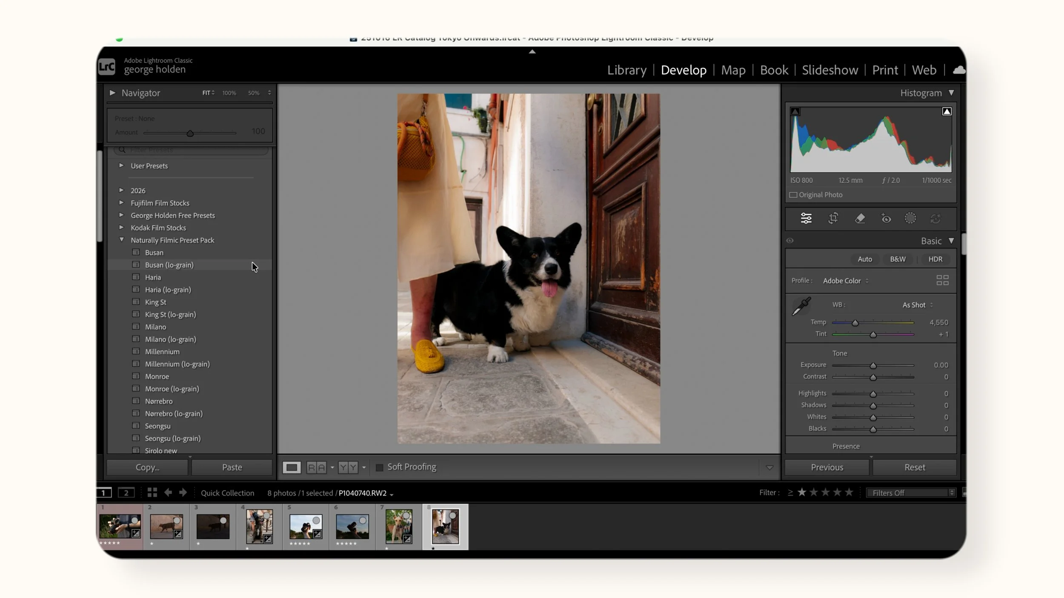Click the Seongsu preset icon
Viewport: 1064px width, 598px height.
pyautogui.click(x=136, y=426)
